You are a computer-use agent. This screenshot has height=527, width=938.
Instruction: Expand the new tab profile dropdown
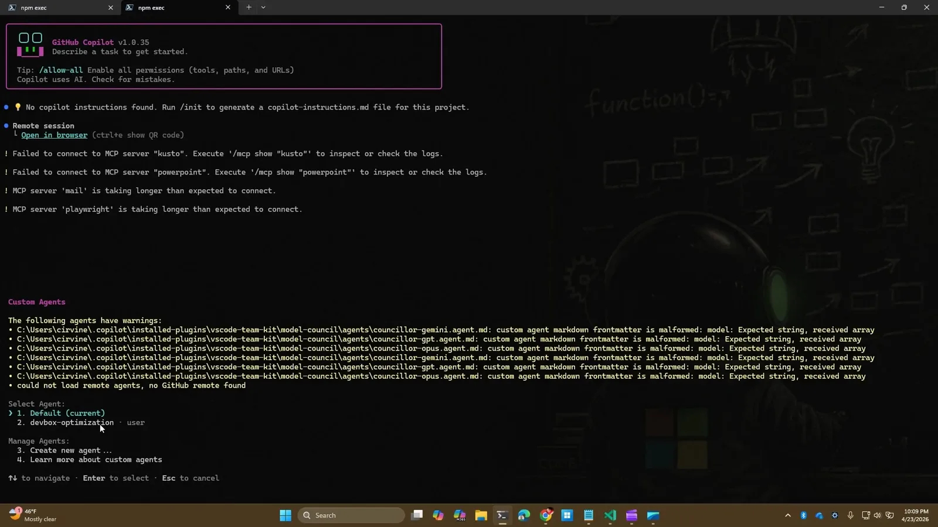tap(263, 8)
